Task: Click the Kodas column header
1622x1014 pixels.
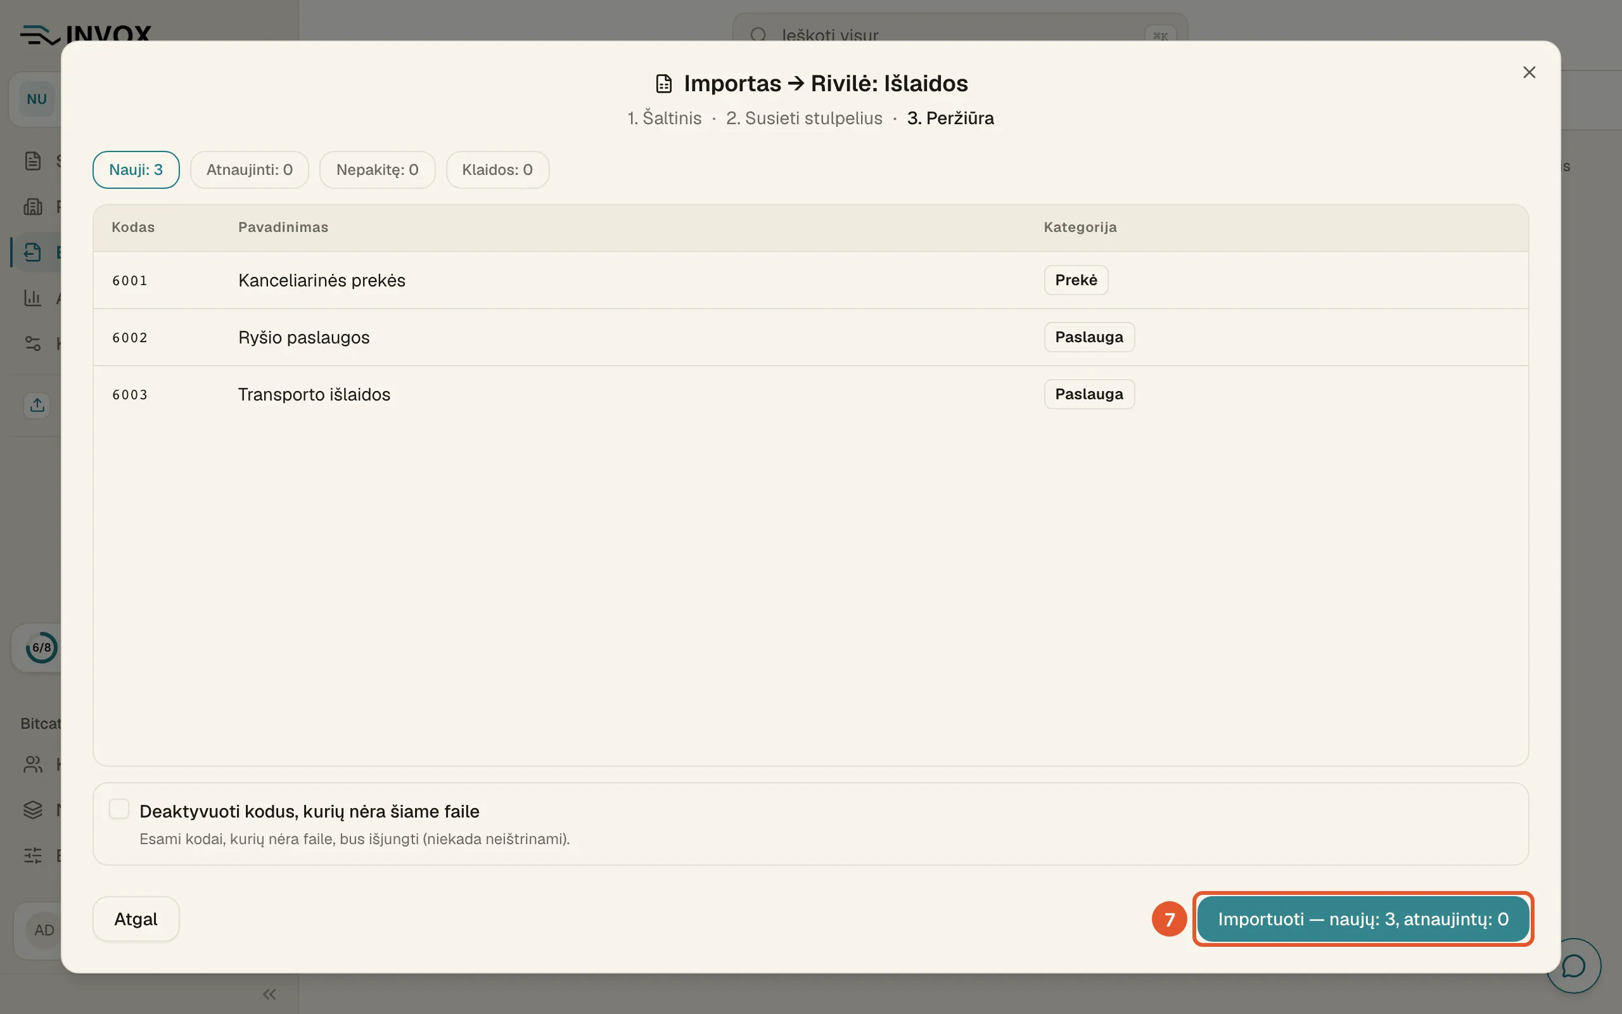Action: (x=132, y=228)
